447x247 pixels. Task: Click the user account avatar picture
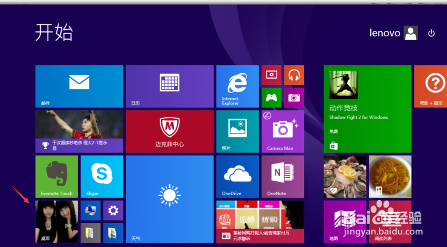(x=411, y=33)
